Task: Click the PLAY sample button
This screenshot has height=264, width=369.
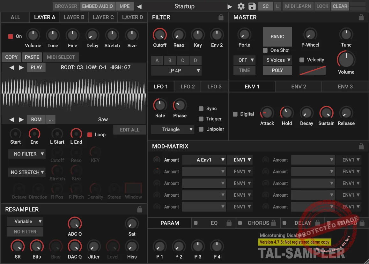Action: pyautogui.click(x=36, y=68)
